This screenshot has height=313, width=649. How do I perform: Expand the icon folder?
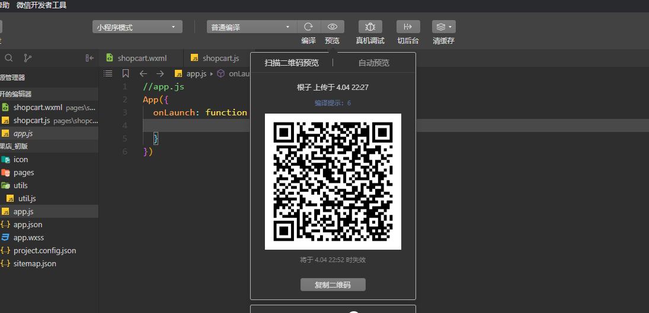tap(49, 159)
